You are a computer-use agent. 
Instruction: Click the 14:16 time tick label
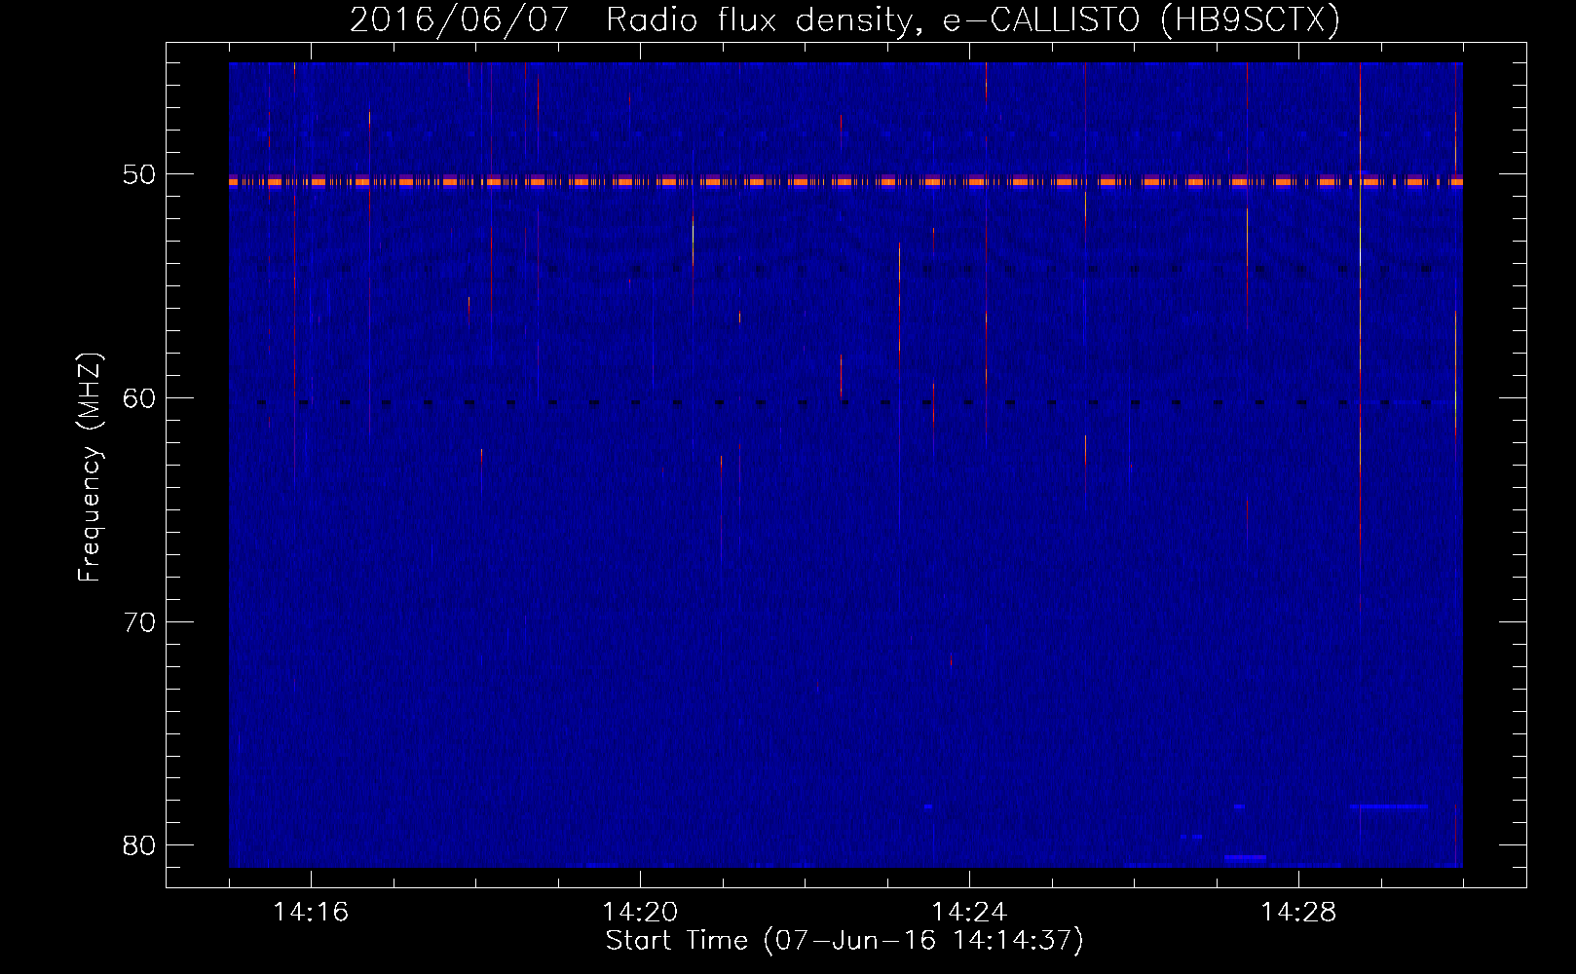point(311,912)
